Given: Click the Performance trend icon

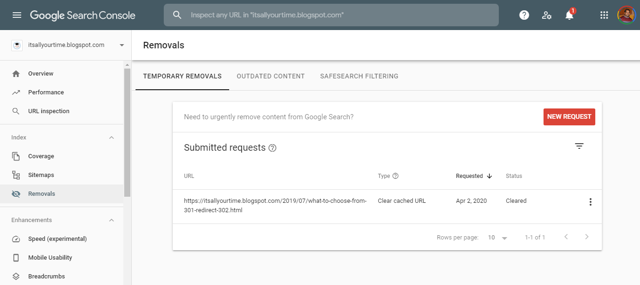Looking at the screenshot, I should coord(16,92).
